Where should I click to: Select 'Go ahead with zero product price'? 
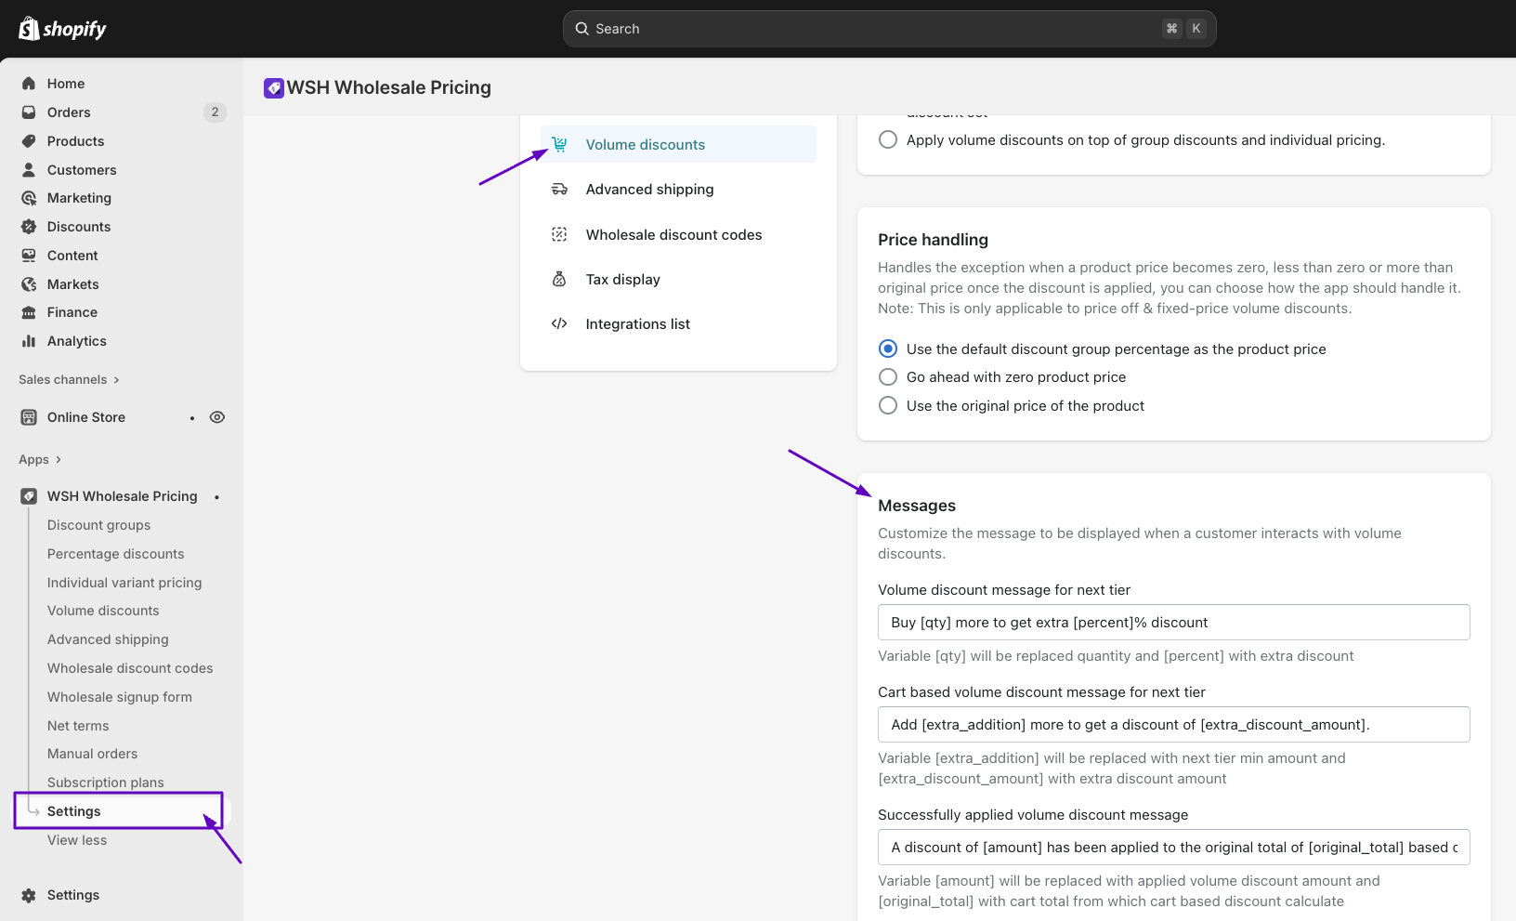click(888, 377)
